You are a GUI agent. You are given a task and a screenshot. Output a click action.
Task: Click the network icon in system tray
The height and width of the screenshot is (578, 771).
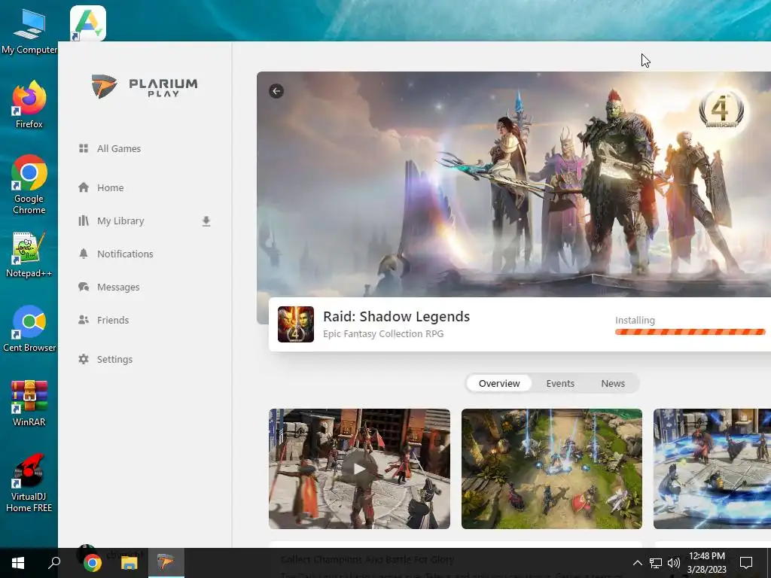point(656,563)
